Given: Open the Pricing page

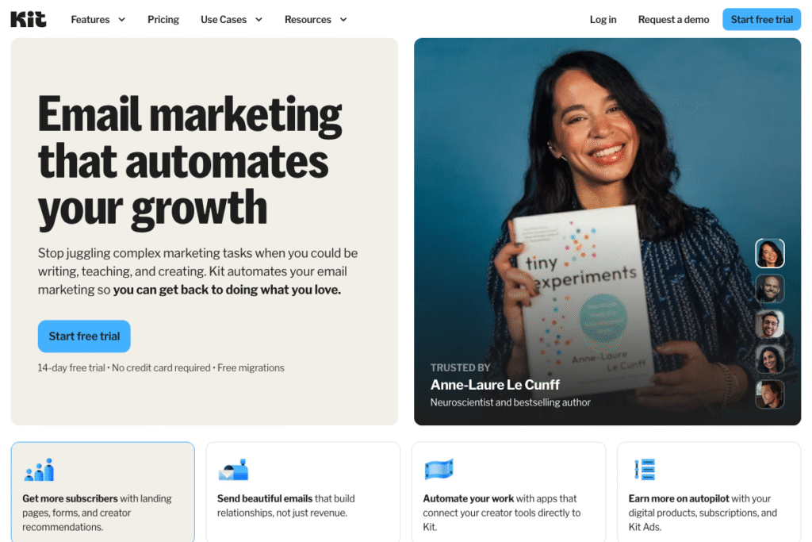Looking at the screenshot, I should [163, 20].
